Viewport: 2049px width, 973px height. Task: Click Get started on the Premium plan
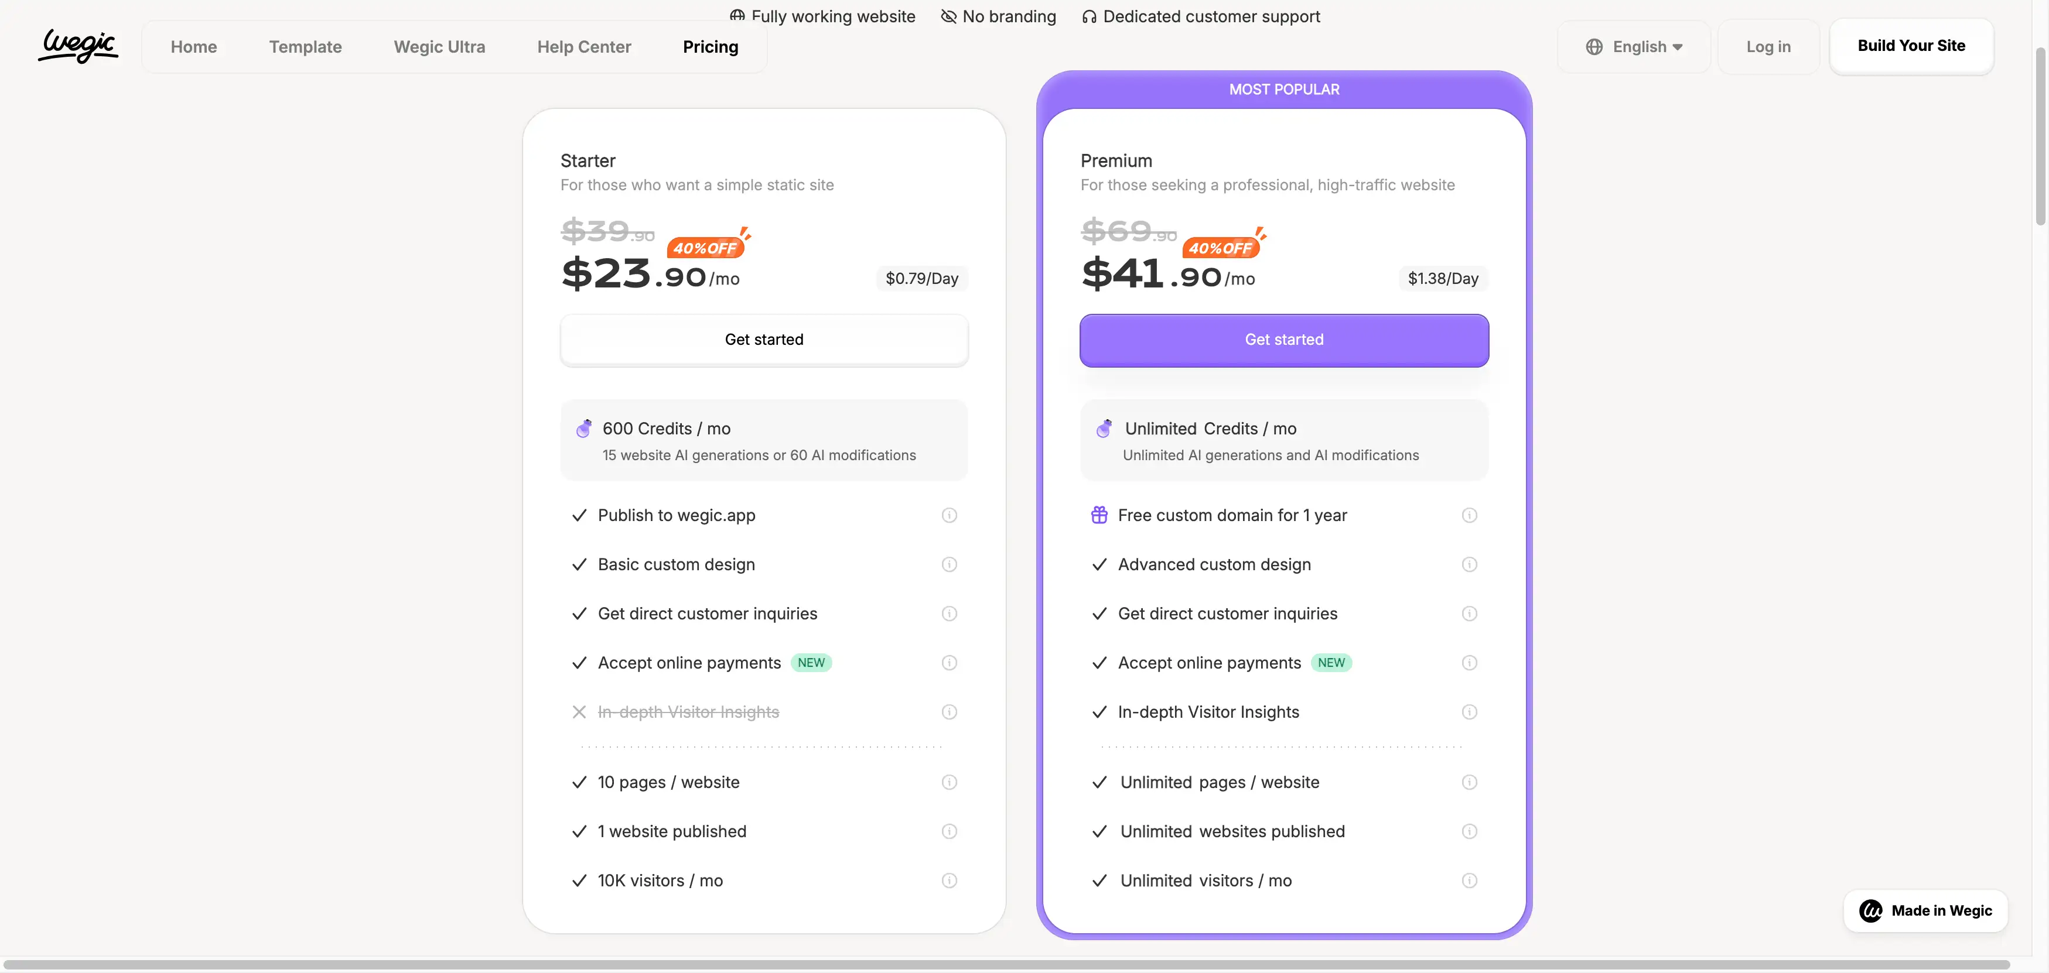click(x=1283, y=340)
